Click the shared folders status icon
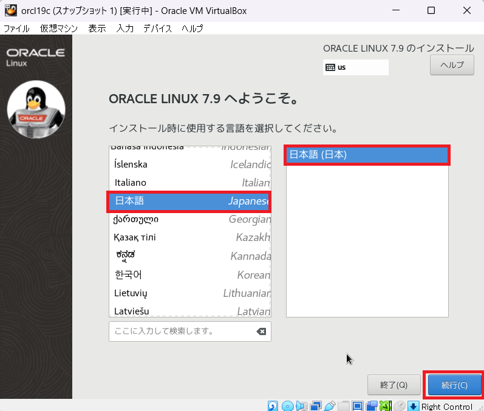 344,406
